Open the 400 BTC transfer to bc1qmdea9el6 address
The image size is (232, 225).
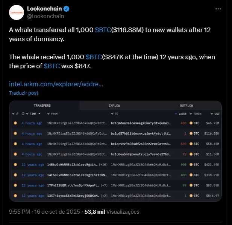[x=115, y=123]
